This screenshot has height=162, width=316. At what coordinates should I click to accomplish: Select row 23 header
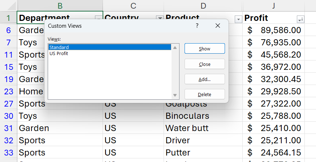[8, 91]
